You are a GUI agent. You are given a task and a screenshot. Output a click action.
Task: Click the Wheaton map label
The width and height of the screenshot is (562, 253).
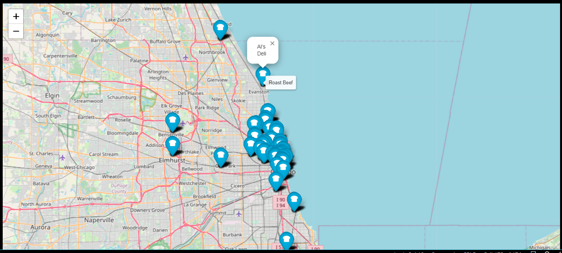[112, 176]
